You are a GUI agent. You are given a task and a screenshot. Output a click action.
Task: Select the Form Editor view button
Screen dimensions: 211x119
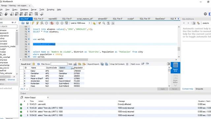click(175, 79)
